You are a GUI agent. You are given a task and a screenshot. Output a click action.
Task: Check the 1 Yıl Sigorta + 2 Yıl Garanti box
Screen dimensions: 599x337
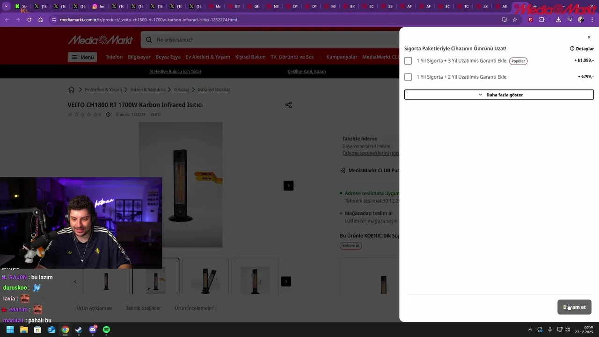coord(408,77)
